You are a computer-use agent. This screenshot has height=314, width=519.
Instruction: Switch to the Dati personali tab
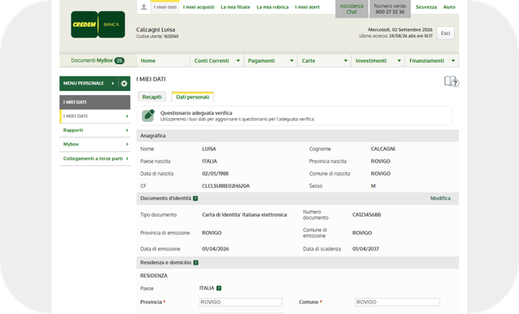tap(193, 97)
